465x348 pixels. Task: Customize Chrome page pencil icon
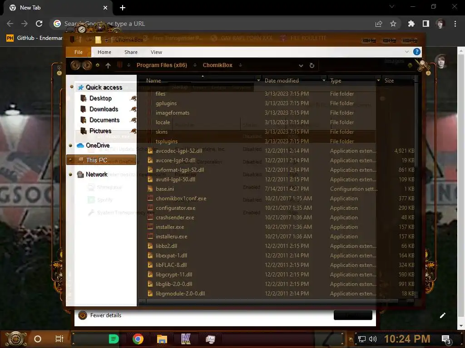click(x=442, y=315)
